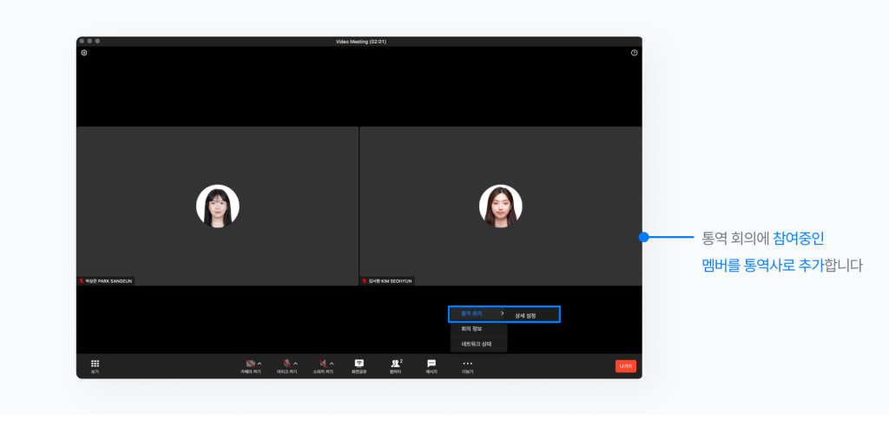Expand microphone options arrow beside 마이크 켜기

[x=295, y=363]
